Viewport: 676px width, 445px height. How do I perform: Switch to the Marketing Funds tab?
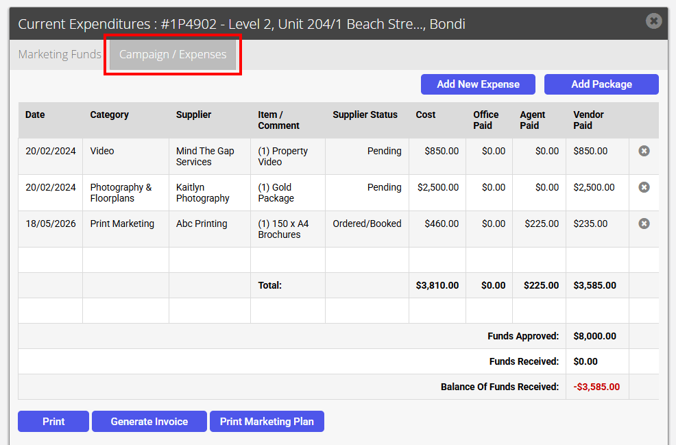coord(60,54)
